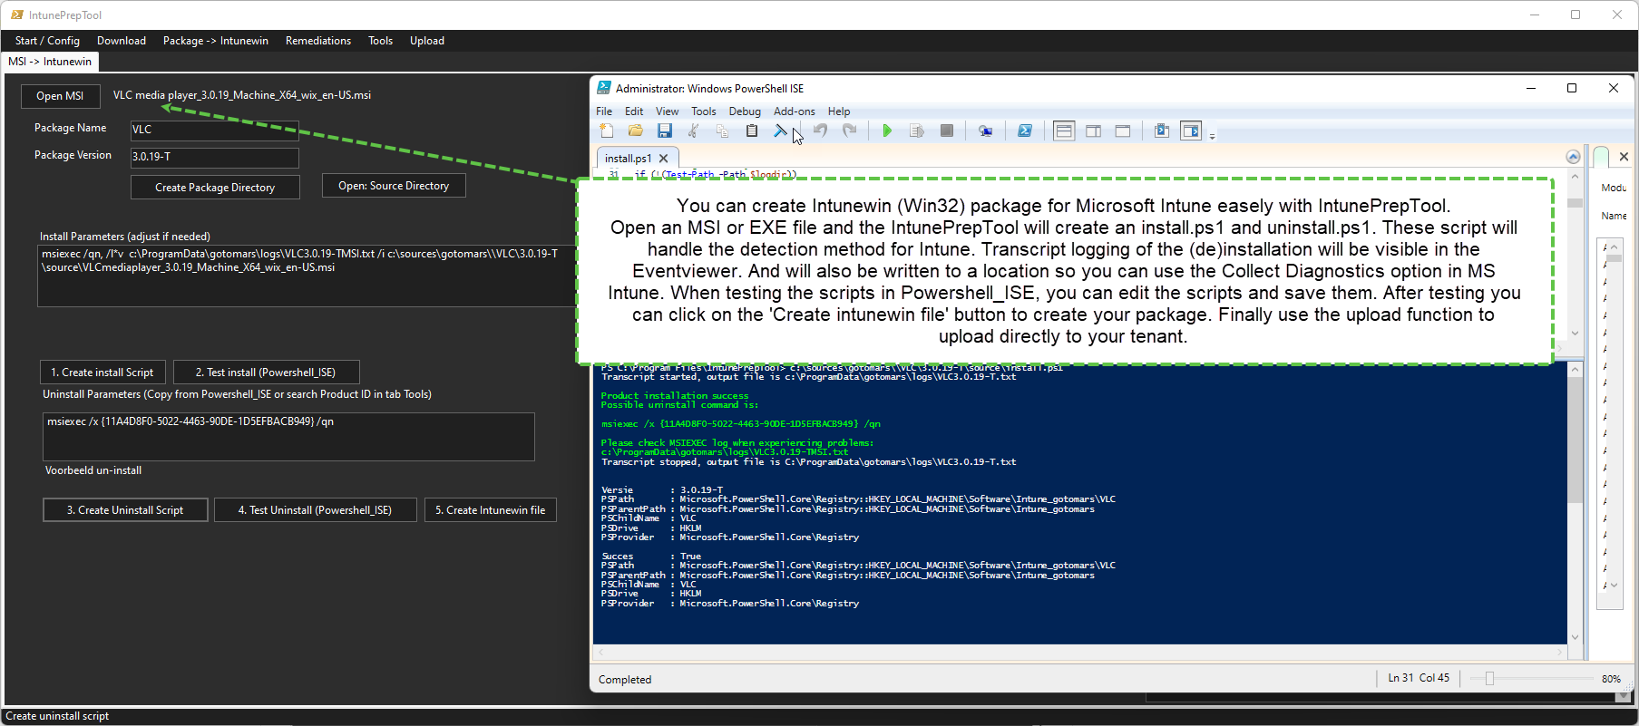The width and height of the screenshot is (1639, 726).
Task: Click Open: Source Directory button
Action: click(x=394, y=186)
